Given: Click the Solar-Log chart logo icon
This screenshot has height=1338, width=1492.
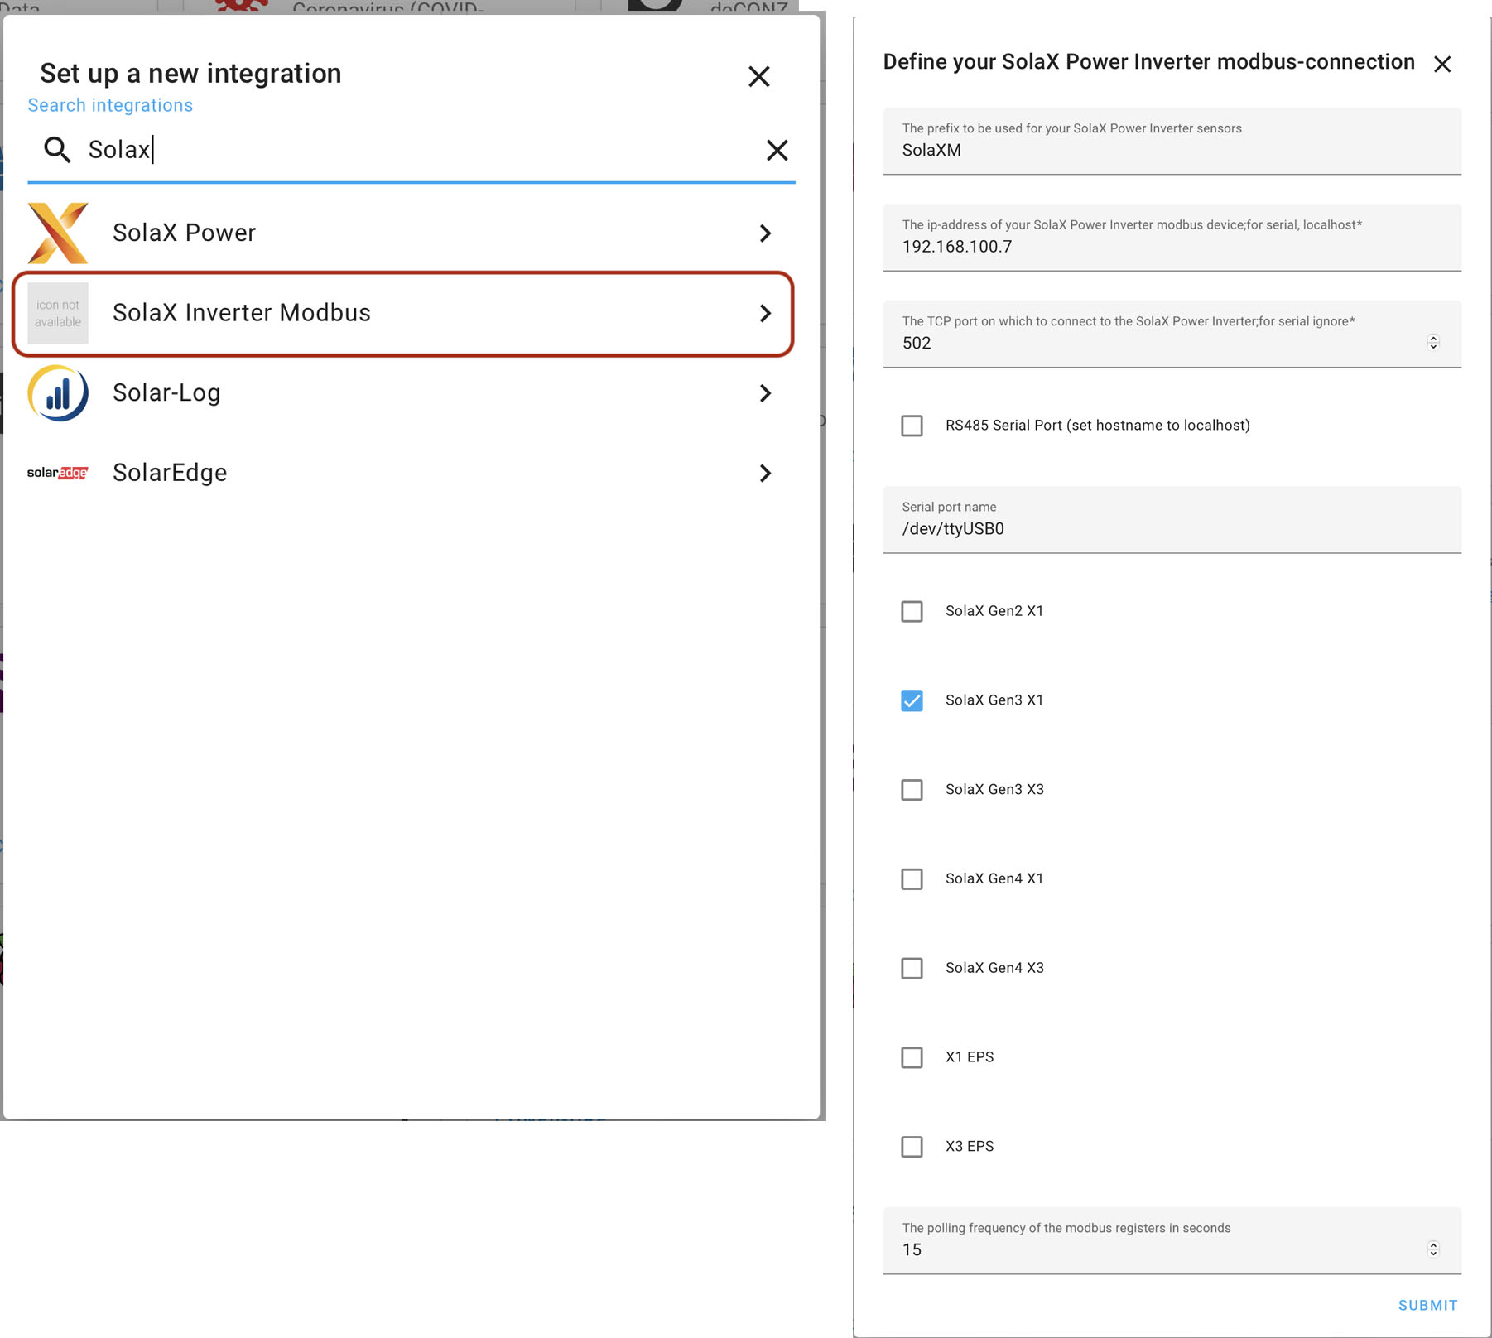Looking at the screenshot, I should 58,392.
